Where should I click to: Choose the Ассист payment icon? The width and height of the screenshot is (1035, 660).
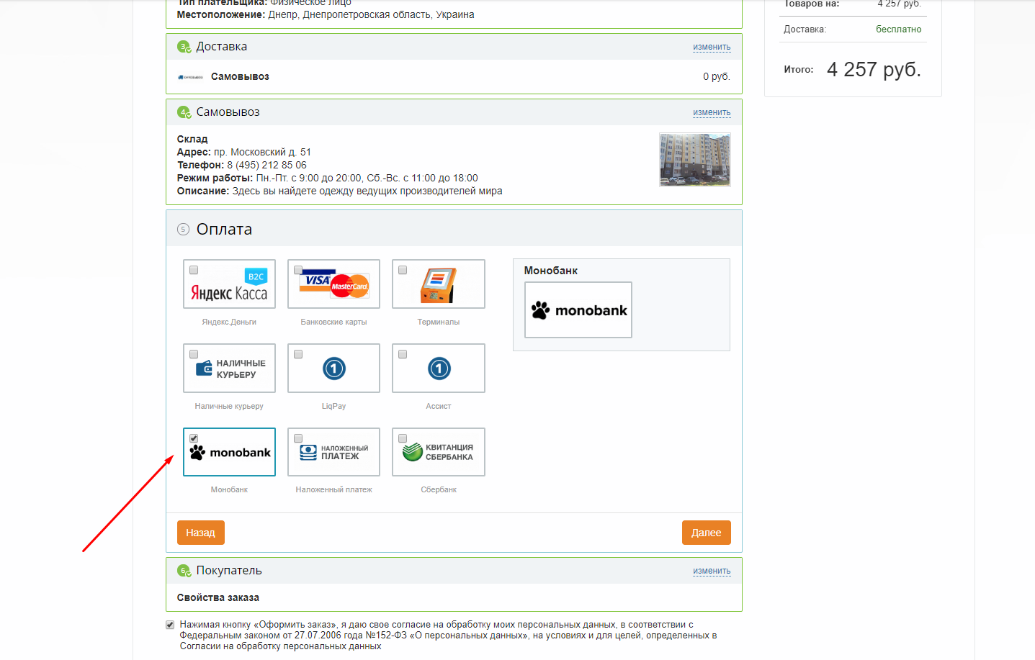pyautogui.click(x=439, y=369)
